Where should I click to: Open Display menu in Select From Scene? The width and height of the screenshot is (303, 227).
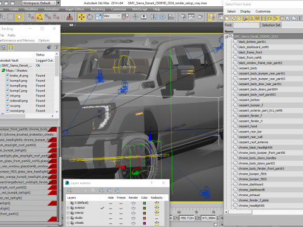(x=246, y=11)
